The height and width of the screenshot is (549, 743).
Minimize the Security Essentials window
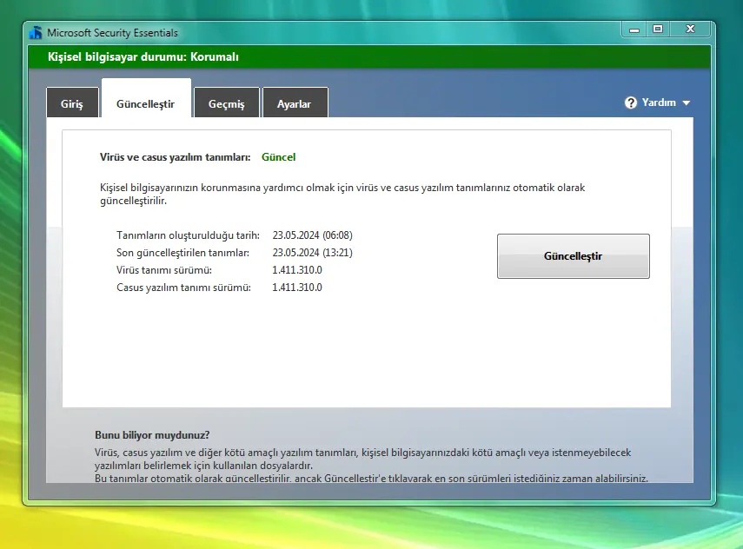[x=634, y=30]
